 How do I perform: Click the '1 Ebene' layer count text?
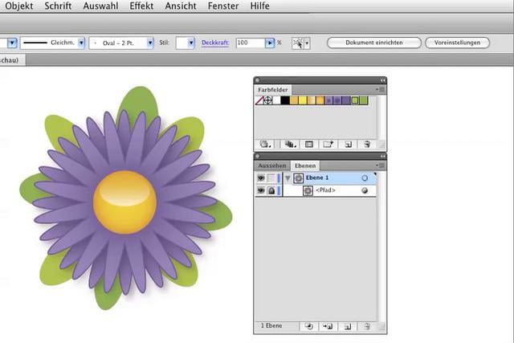[271, 325]
